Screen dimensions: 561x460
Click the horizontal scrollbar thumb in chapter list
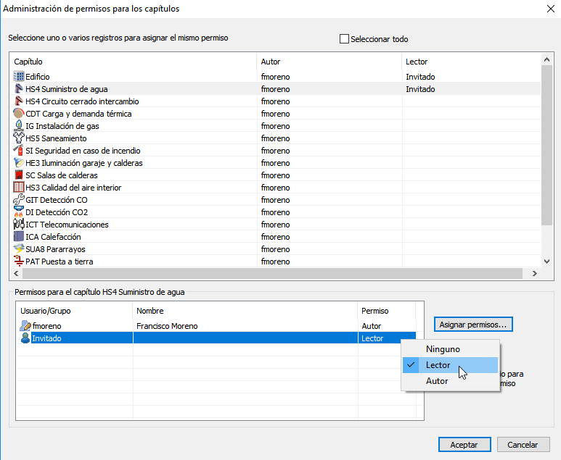[x=272, y=273]
